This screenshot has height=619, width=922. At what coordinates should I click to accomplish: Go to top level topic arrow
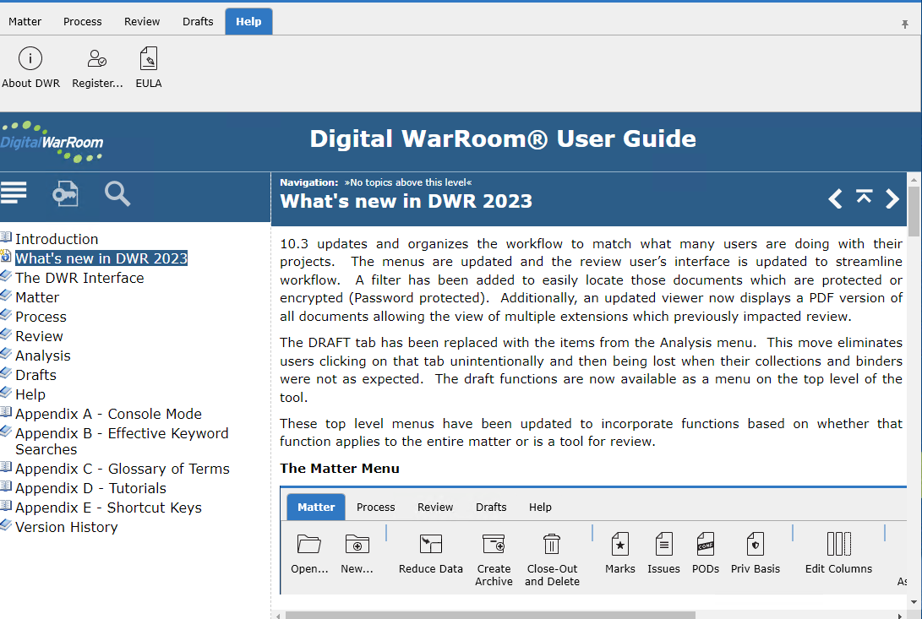(864, 196)
